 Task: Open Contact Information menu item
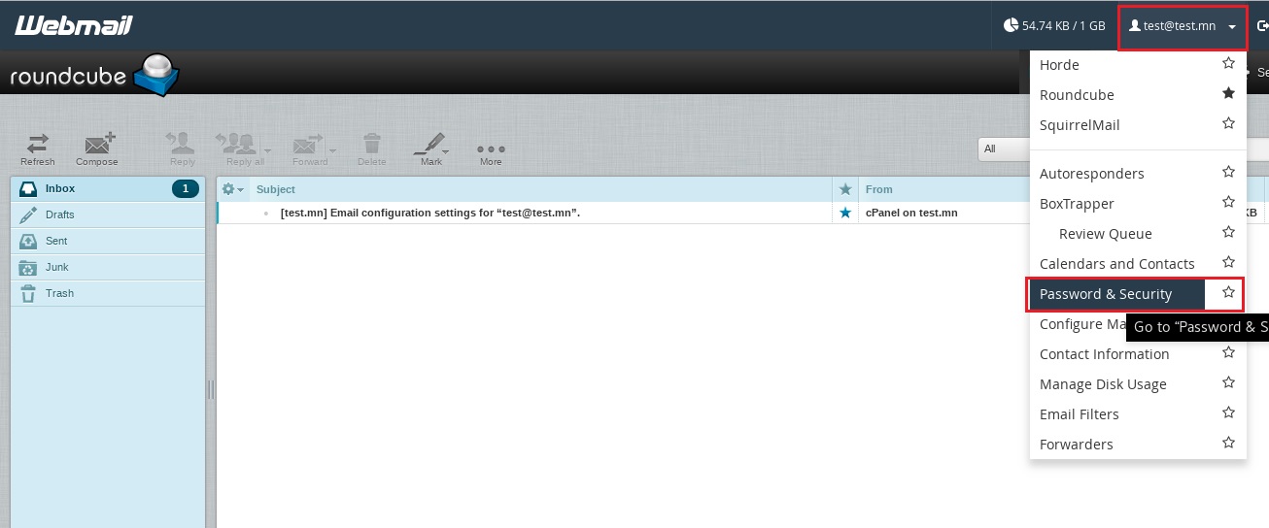tap(1105, 354)
